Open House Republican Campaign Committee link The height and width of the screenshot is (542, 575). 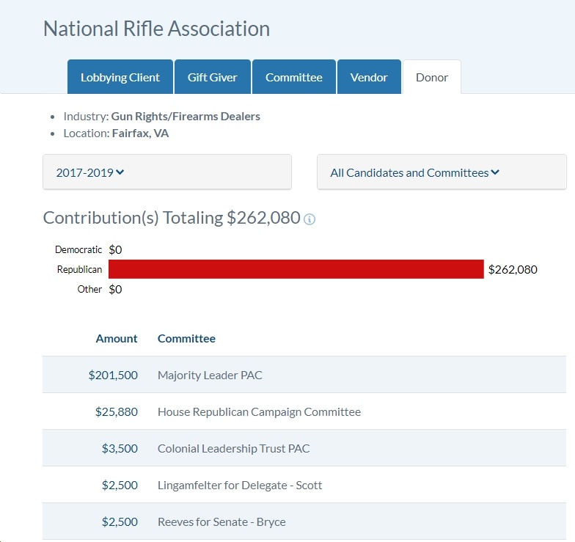click(x=259, y=412)
